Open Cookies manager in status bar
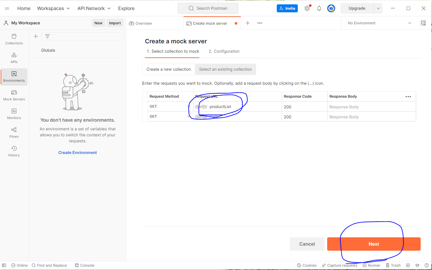432x270 pixels. (x=307, y=265)
